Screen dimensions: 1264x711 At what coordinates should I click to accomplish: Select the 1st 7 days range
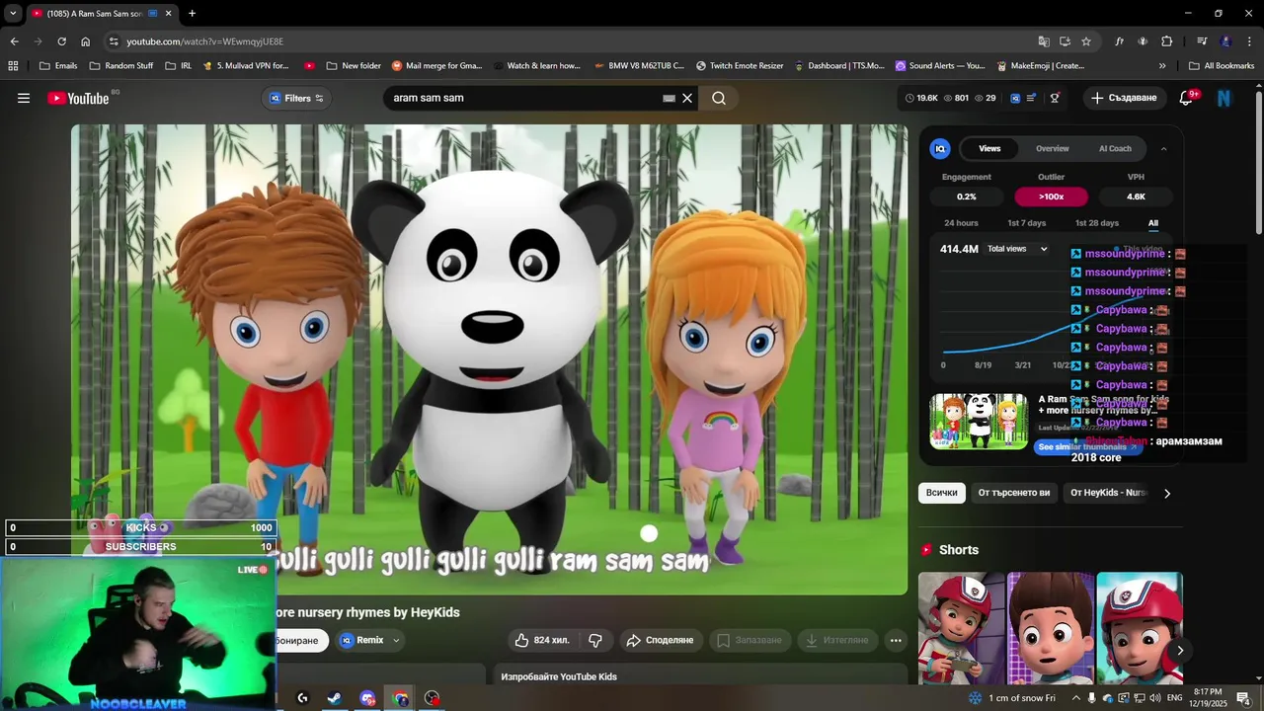1026,223
